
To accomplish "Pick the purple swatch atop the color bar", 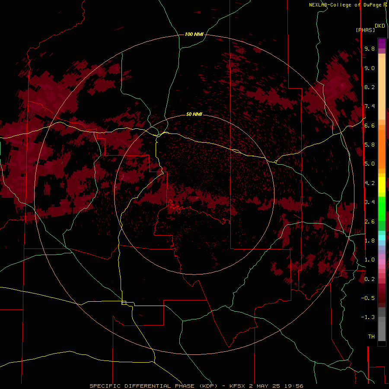I will pos(382,43).
